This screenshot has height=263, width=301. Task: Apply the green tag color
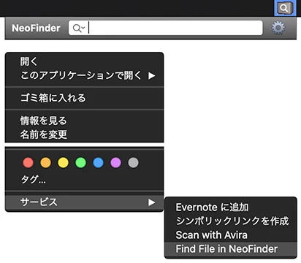[81, 163]
